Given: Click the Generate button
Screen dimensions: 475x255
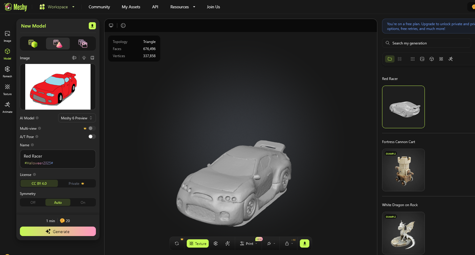Looking at the screenshot, I should [58, 231].
